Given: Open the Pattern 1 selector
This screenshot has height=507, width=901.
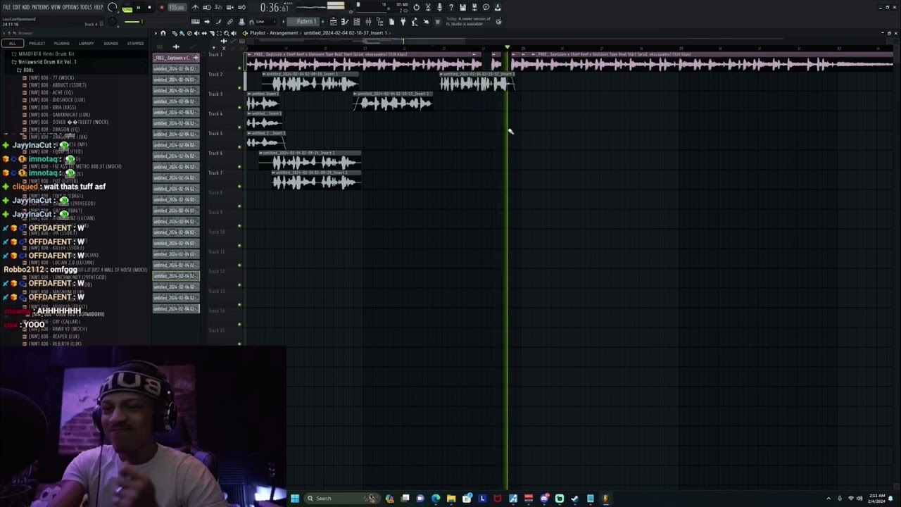Looking at the screenshot, I should [307, 22].
